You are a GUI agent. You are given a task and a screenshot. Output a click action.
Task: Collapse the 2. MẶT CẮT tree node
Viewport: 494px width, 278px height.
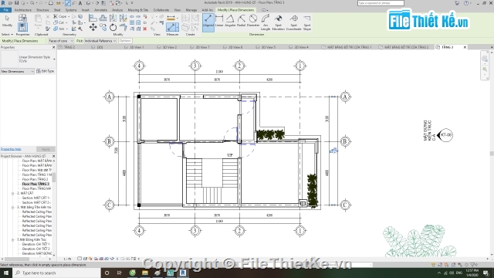13,193
